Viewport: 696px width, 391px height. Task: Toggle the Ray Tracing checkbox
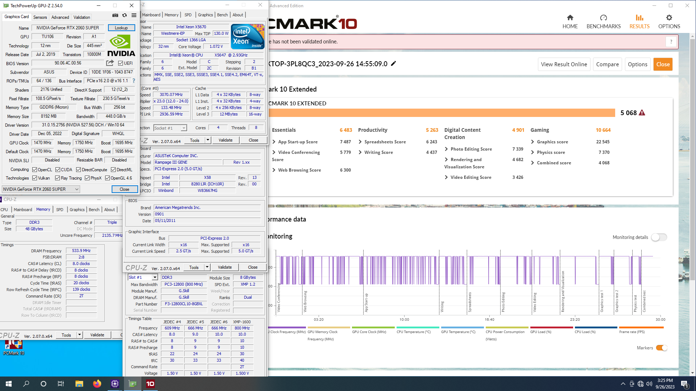[x=57, y=178]
